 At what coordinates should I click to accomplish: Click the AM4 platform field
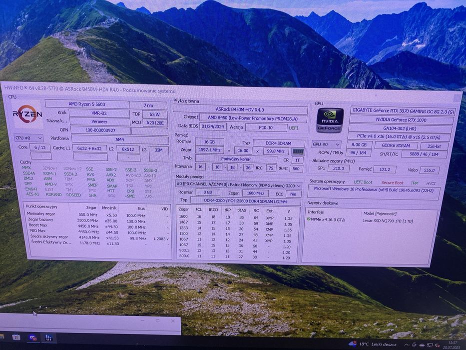tap(120, 139)
